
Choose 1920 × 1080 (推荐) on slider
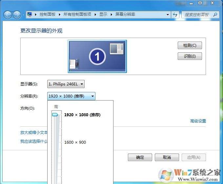click(x=82, y=115)
